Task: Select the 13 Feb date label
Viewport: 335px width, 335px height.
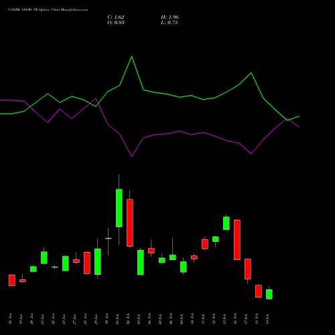Action: click(x=224, y=318)
